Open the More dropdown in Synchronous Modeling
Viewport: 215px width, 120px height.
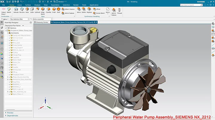[108, 11]
